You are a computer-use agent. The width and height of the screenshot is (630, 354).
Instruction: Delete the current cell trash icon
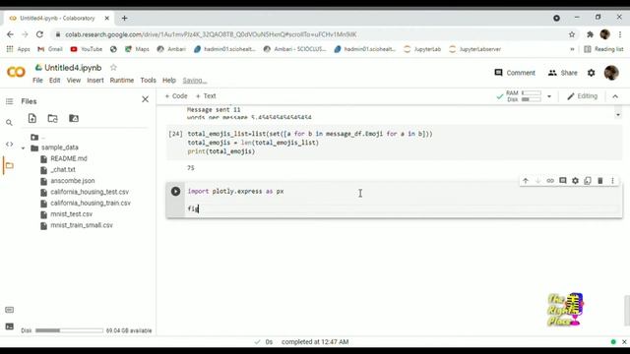[599, 181]
